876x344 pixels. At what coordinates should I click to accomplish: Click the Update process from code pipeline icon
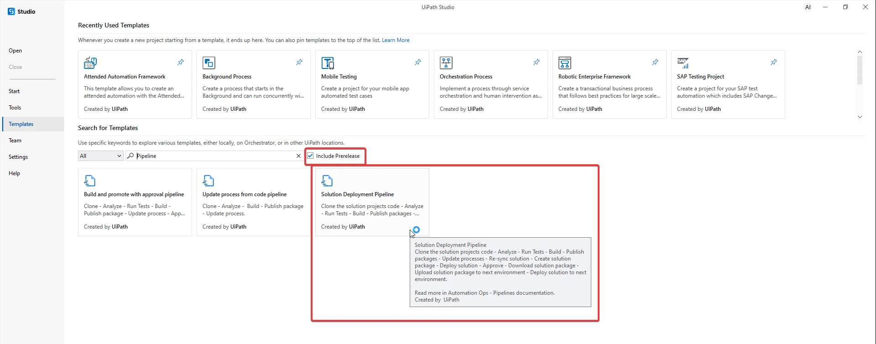point(209,181)
